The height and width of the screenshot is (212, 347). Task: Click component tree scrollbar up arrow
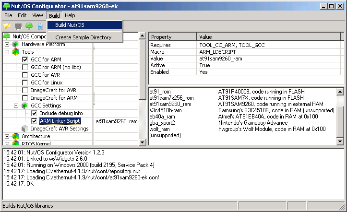(142, 35)
